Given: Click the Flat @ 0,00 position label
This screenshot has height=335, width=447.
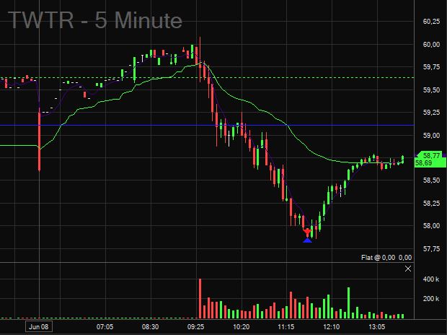Looking at the screenshot, I should [x=386, y=258].
